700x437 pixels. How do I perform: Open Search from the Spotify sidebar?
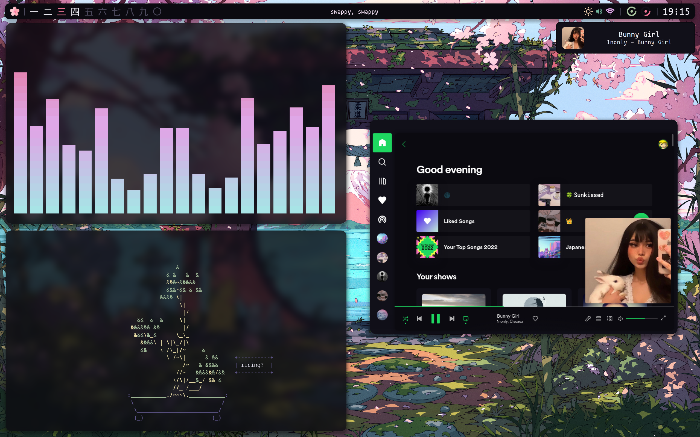pos(382,162)
